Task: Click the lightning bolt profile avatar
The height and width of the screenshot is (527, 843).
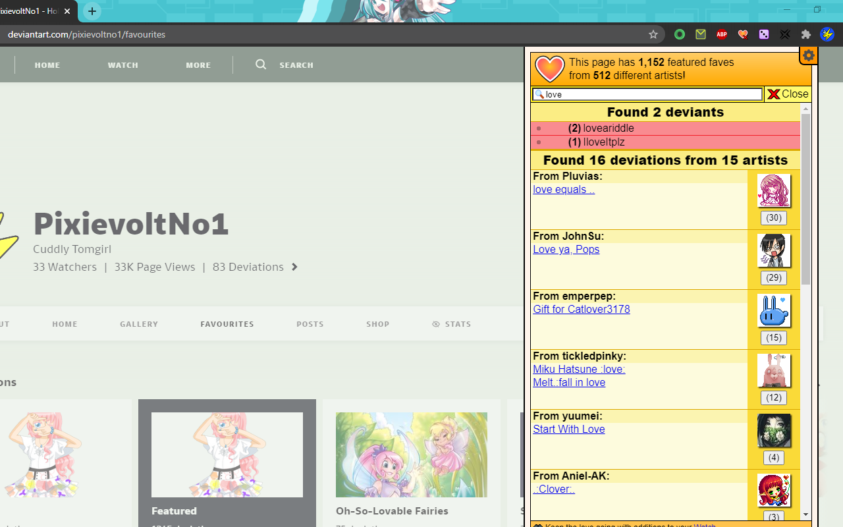Action: click(827, 34)
